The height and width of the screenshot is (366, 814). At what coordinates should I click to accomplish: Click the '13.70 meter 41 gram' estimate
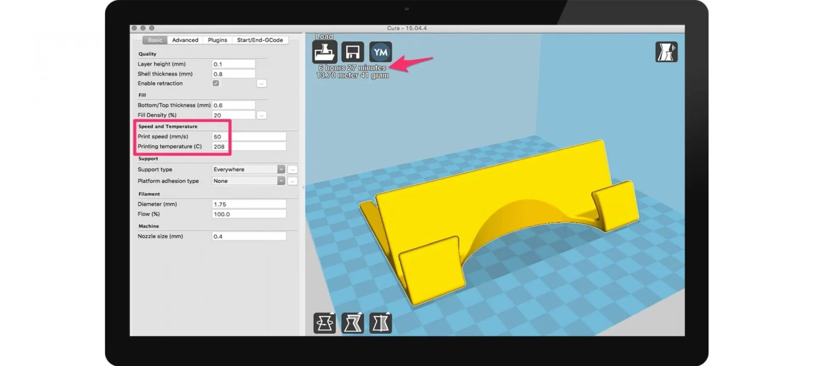click(x=352, y=75)
